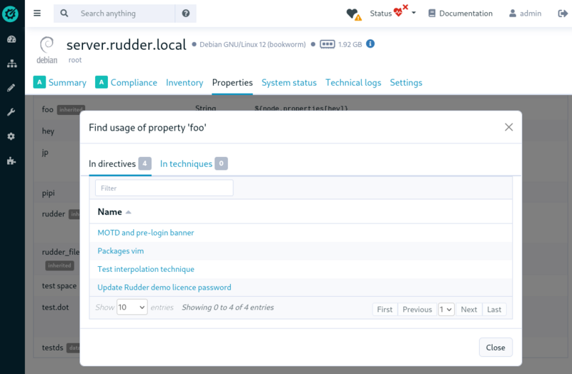
Task: Click the First pagination button
Action: (x=385, y=309)
